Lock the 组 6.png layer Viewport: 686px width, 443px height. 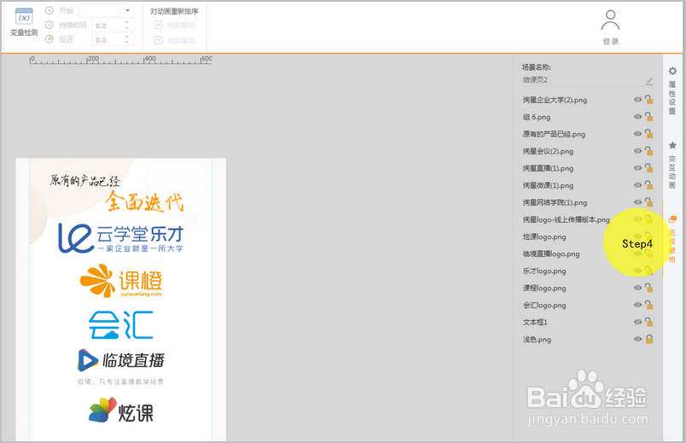[x=648, y=116]
